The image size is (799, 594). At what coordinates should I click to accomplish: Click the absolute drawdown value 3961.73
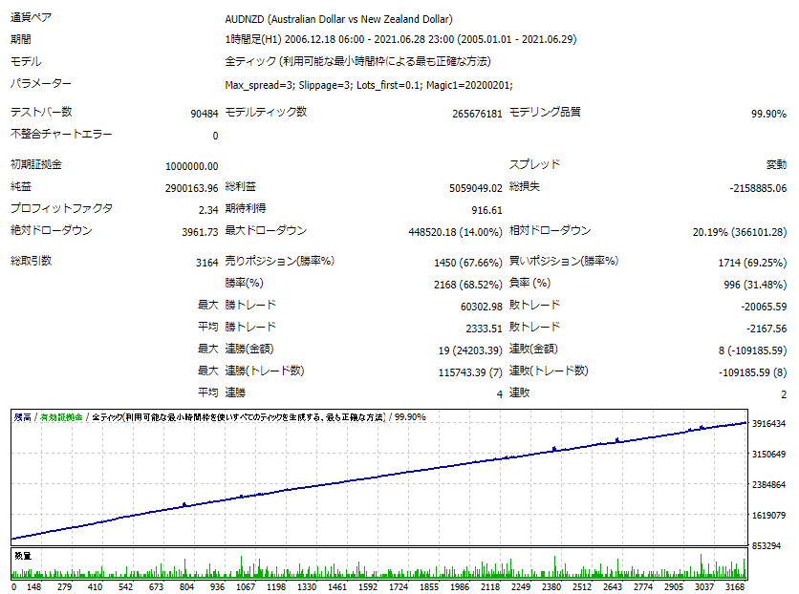point(200,232)
